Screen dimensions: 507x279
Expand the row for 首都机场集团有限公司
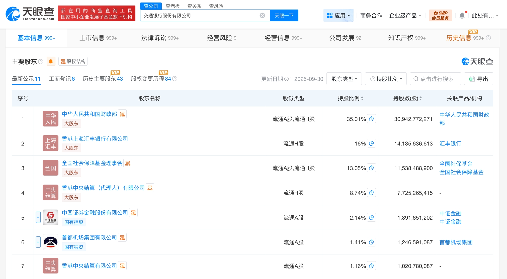pyautogui.click(x=38, y=242)
